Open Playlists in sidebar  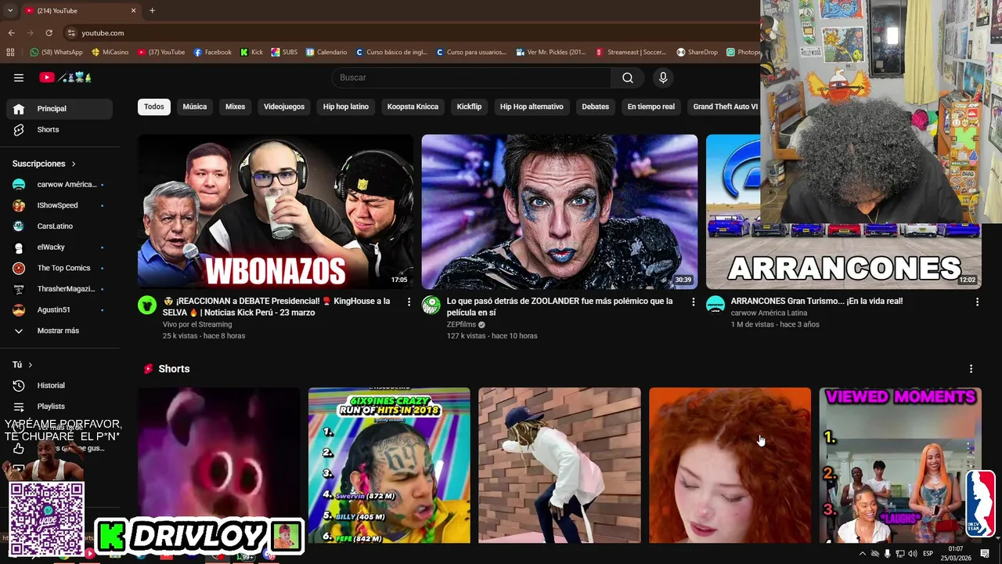59,407
